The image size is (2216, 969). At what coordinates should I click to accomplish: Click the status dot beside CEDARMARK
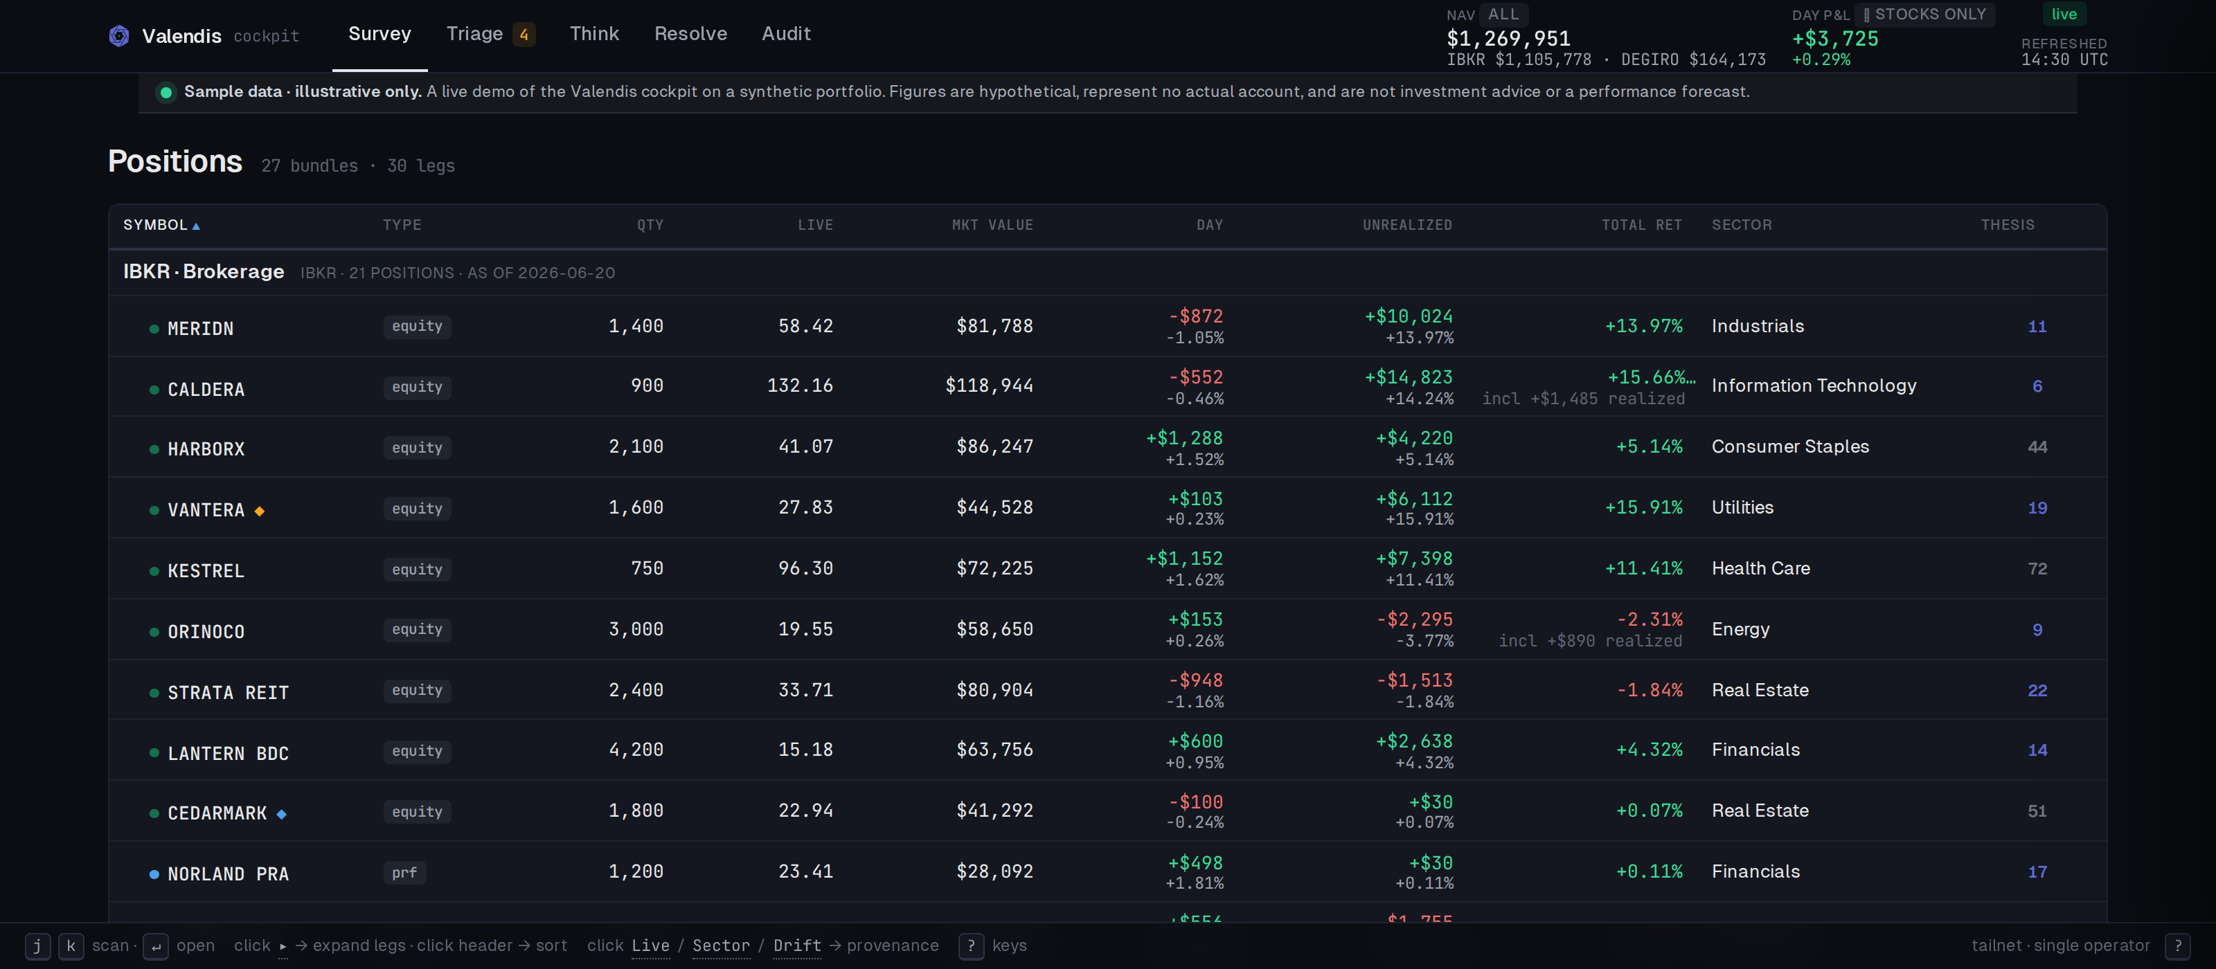tap(154, 813)
